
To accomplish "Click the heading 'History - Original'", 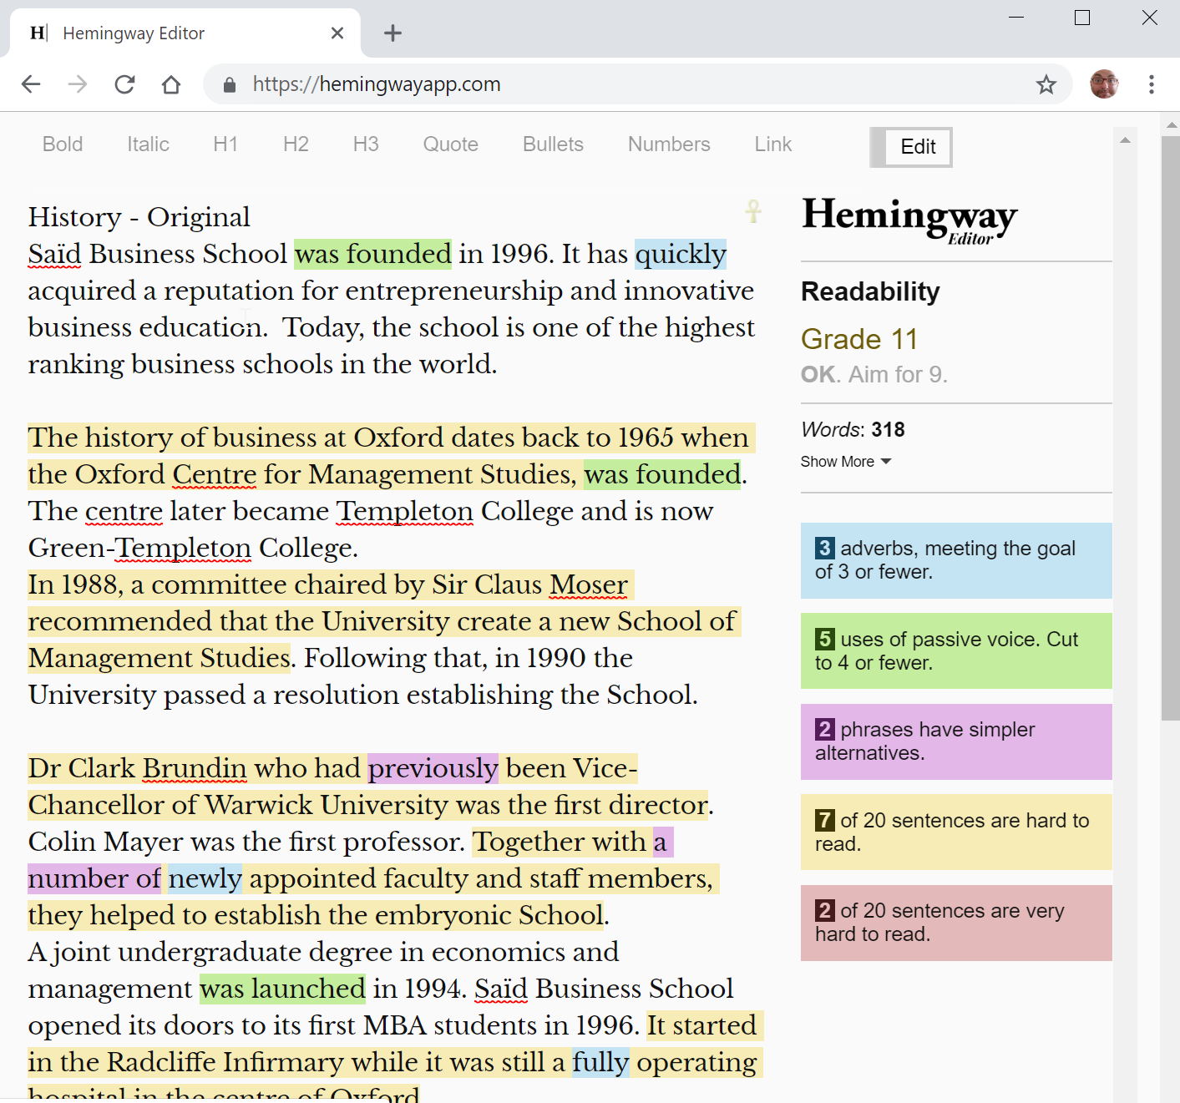I will (x=139, y=217).
